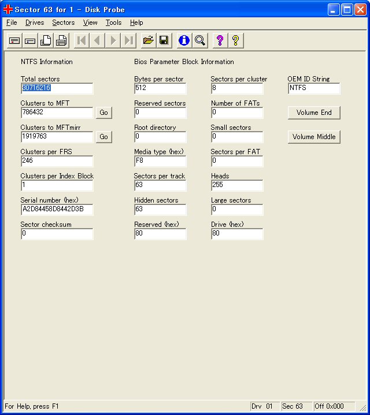This screenshot has height=415, width=370.
Task: Click the Reserved sectors field
Action: pyautogui.click(x=160, y=113)
